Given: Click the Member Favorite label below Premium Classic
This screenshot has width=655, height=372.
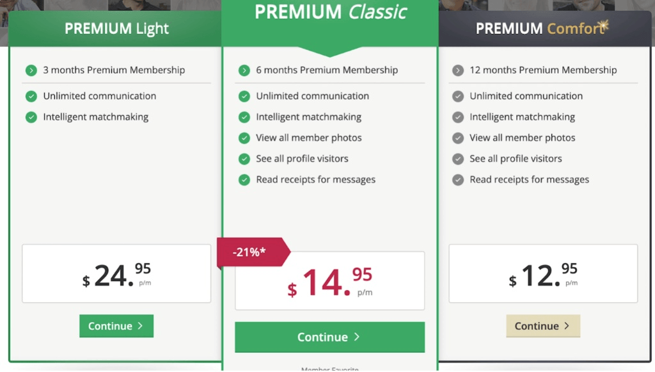Looking at the screenshot, I should pyautogui.click(x=329, y=369).
